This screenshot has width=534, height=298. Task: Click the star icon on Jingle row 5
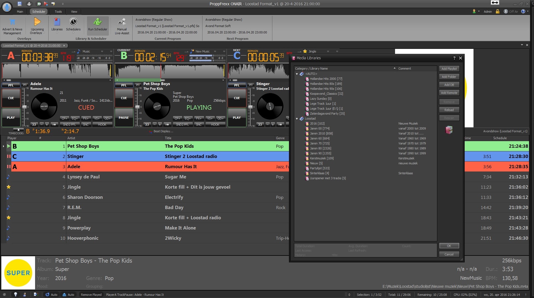[x=9, y=187]
